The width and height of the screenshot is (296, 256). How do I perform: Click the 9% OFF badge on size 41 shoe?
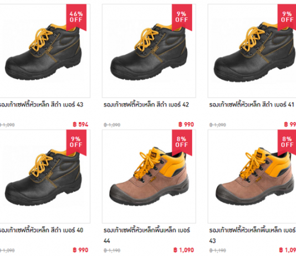(x=287, y=17)
